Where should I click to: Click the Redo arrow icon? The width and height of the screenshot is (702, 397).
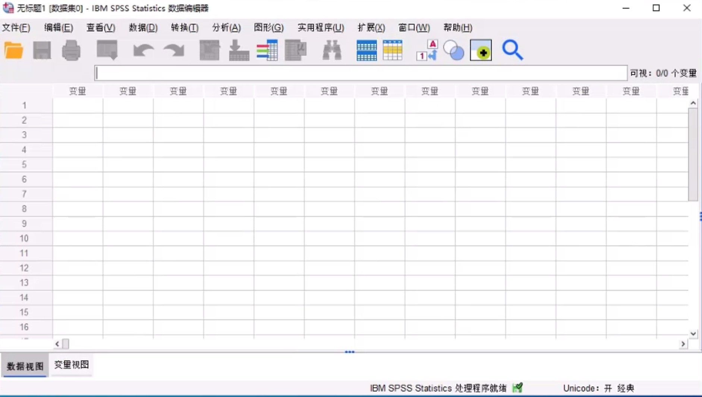point(173,50)
